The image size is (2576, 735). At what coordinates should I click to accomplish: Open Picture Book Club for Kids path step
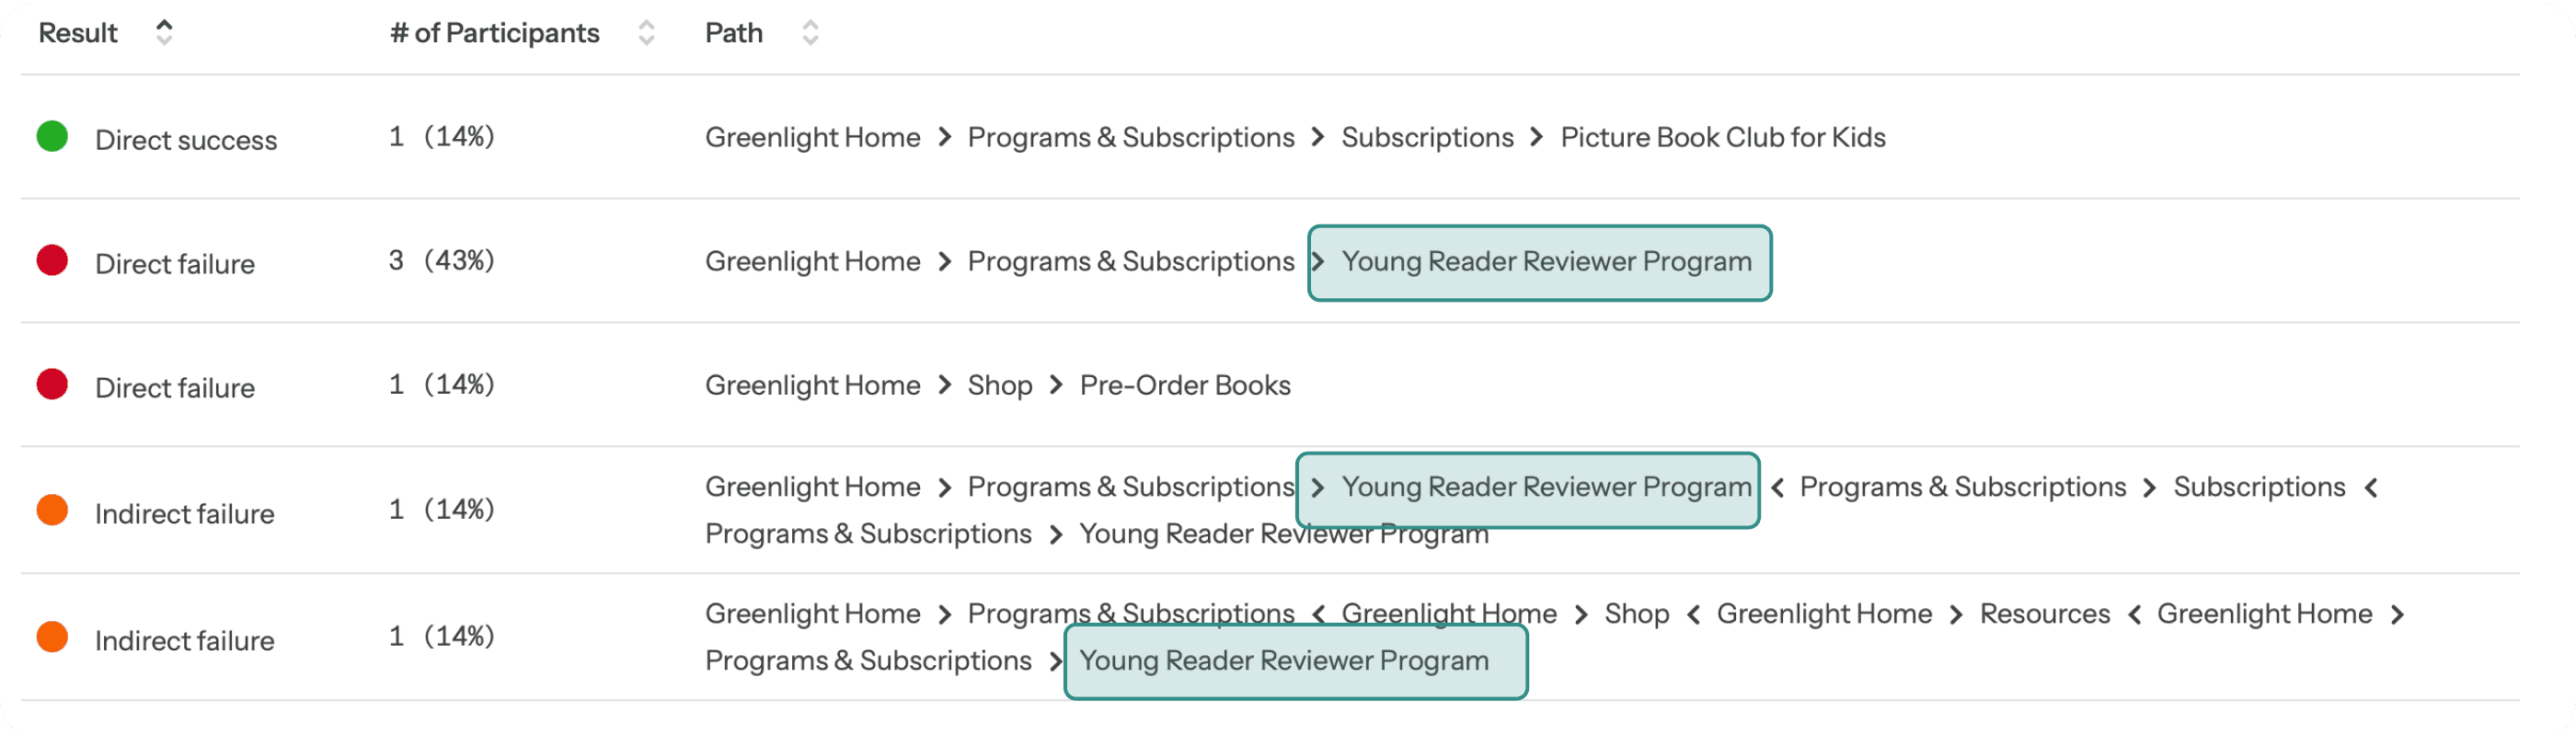pyautogui.click(x=1723, y=137)
